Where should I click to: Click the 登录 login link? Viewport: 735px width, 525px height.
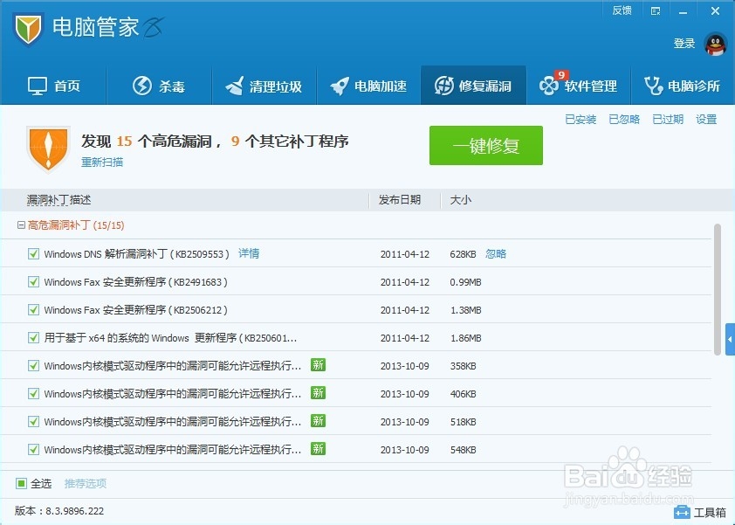coord(683,44)
